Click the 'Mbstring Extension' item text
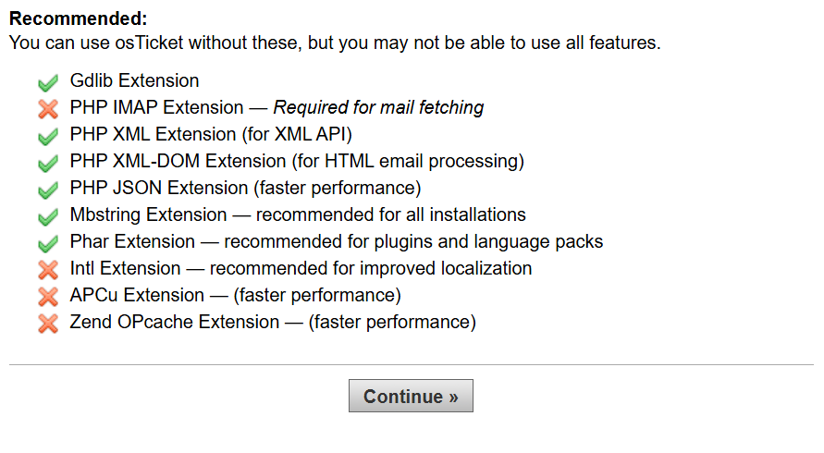The width and height of the screenshot is (824, 453). (148, 215)
